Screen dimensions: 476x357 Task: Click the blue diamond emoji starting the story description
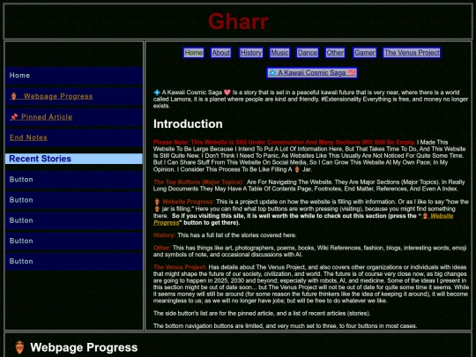tap(157, 93)
